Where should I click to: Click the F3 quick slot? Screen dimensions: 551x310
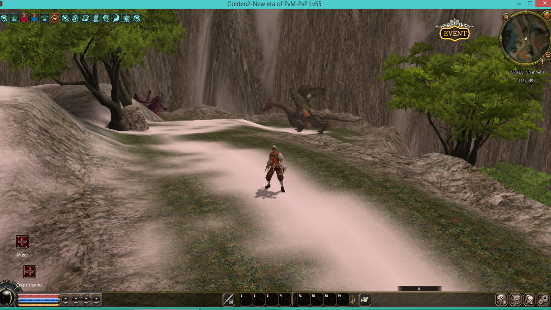(330, 300)
